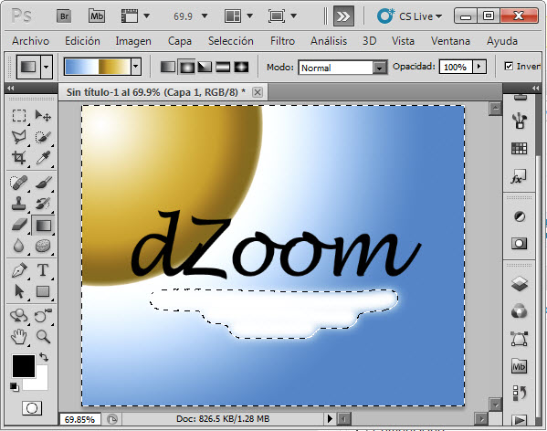Choose the radial gradient style

click(x=187, y=67)
